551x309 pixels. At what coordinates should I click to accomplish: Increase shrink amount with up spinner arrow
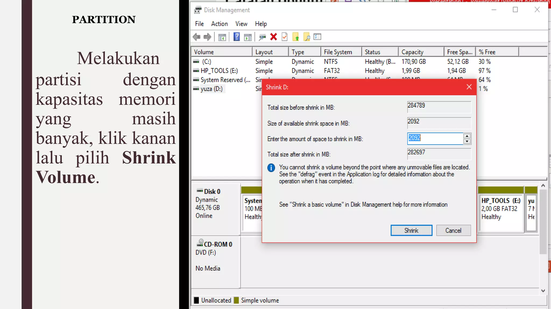point(467,136)
